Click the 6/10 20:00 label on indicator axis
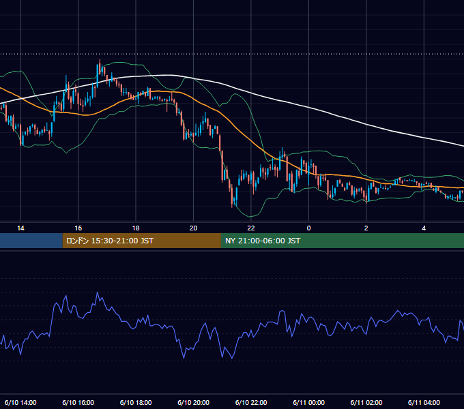 (x=193, y=402)
